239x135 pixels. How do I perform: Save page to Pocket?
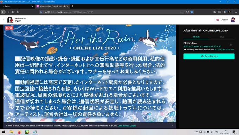click(187, 12)
